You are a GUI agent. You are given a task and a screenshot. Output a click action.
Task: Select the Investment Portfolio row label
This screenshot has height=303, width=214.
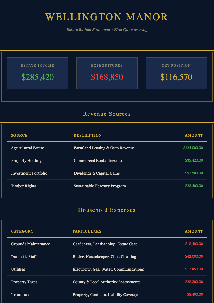29,173
